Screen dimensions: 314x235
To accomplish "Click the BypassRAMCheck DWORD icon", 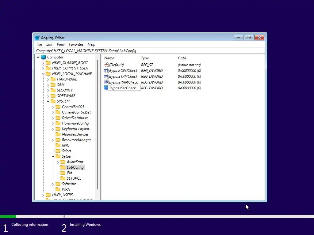I will point(106,82).
